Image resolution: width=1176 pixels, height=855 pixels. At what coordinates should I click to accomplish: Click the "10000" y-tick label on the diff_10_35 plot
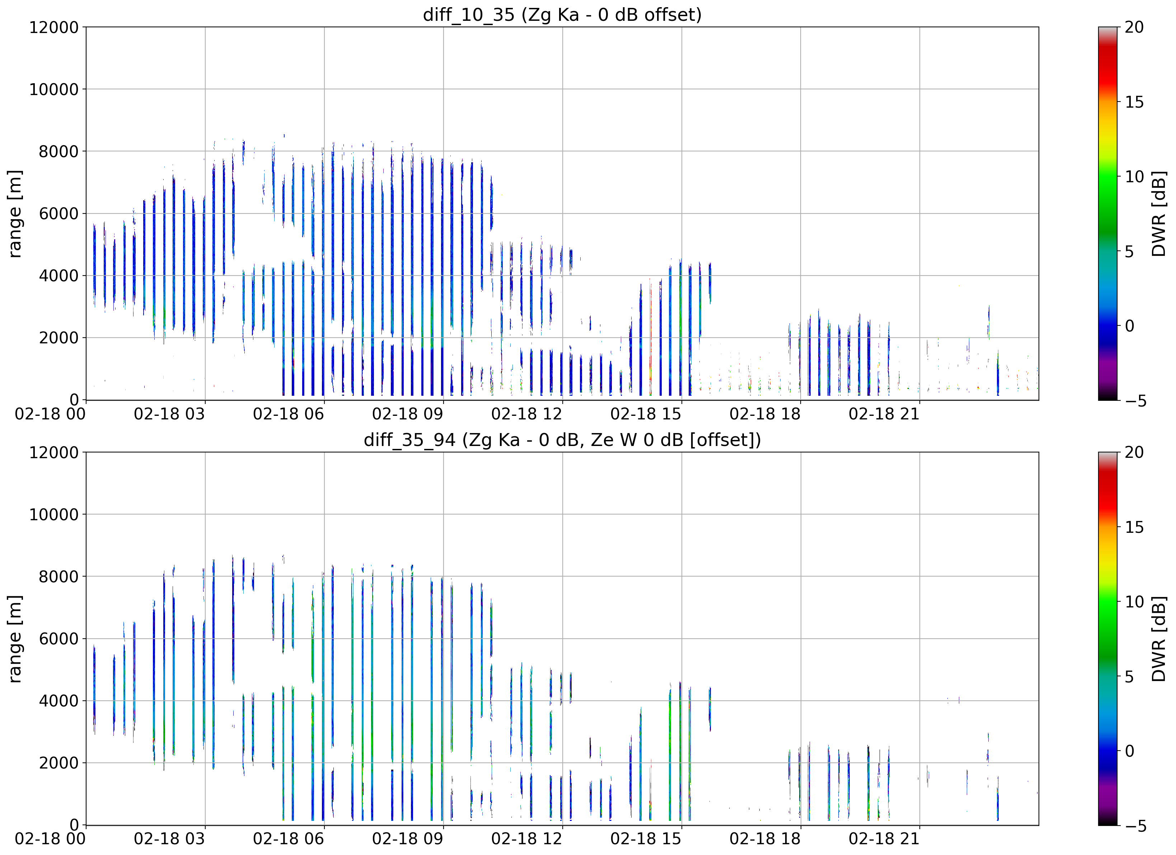54,89
